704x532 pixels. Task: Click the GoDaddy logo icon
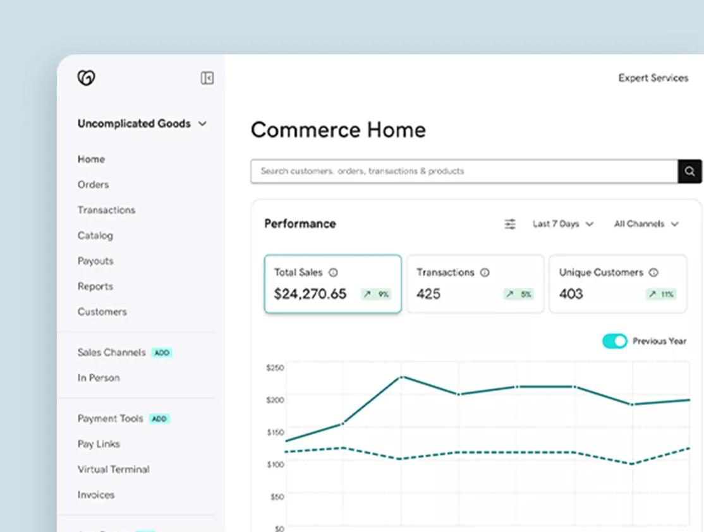point(86,77)
